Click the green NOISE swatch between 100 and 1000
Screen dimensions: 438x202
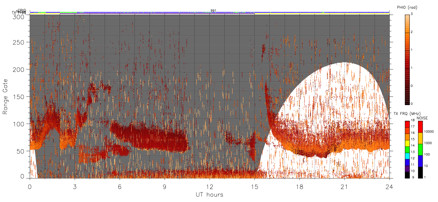coord(420,150)
